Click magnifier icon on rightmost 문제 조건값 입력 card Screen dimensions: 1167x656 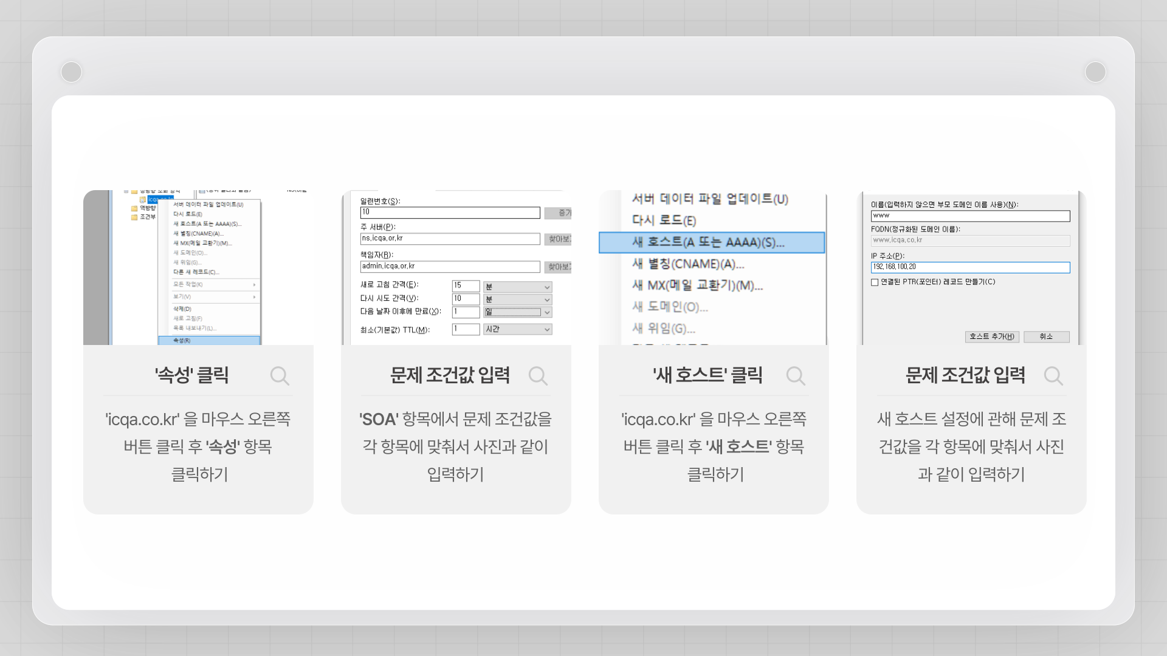click(x=1053, y=376)
